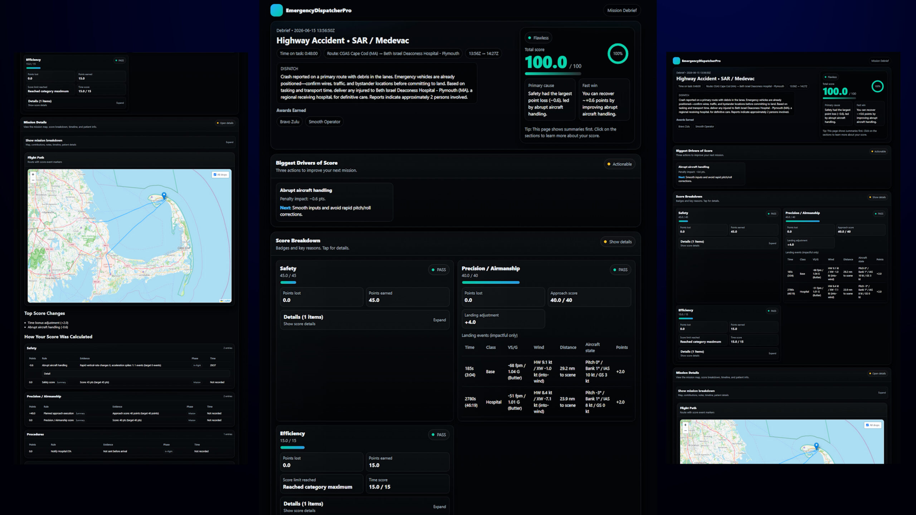The height and width of the screenshot is (515, 916).
Task: Zoom out on the left Flight Path map
Action: click(x=33, y=180)
